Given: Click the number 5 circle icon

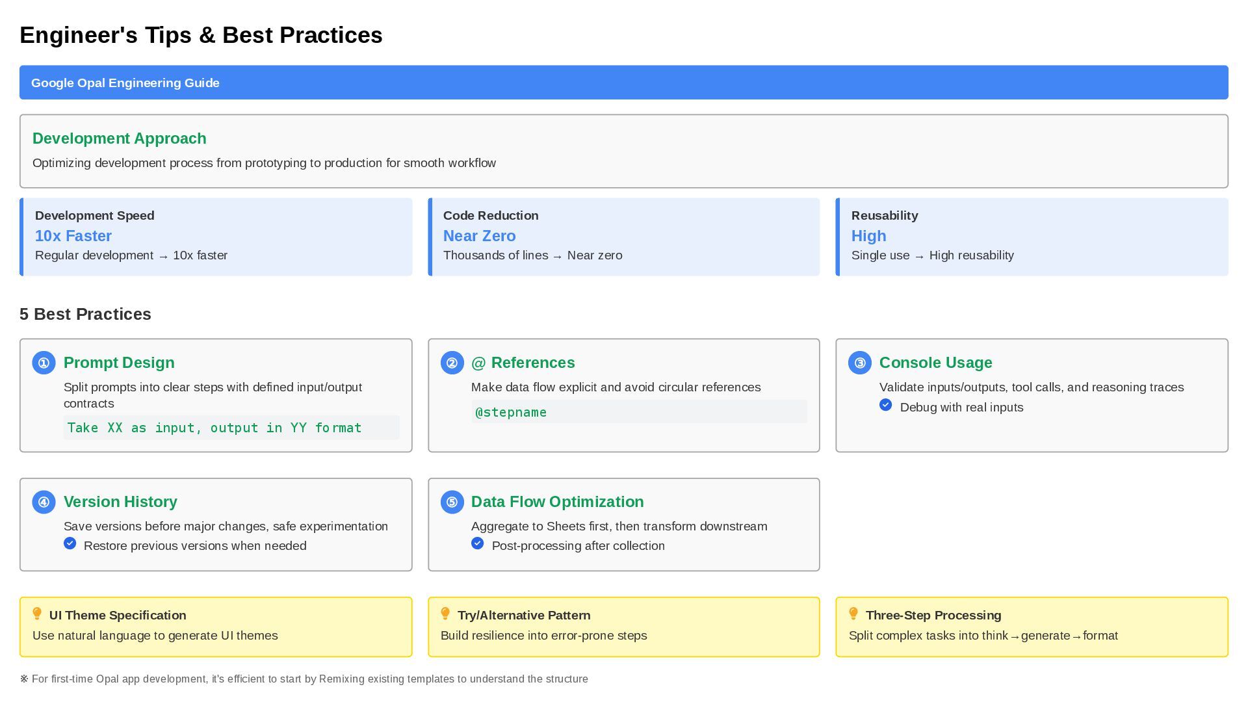Looking at the screenshot, I should 452,502.
